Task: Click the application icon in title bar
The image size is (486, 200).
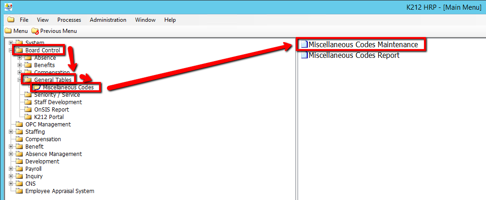Action: (x=8, y=7)
